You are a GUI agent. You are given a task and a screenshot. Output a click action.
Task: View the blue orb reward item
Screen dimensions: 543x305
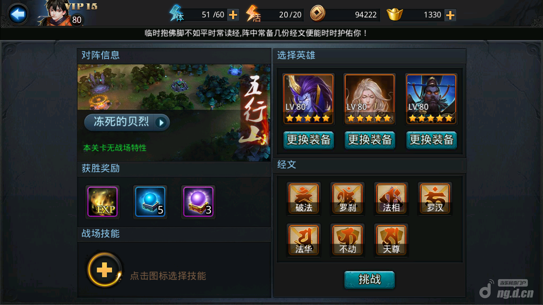pos(150,202)
